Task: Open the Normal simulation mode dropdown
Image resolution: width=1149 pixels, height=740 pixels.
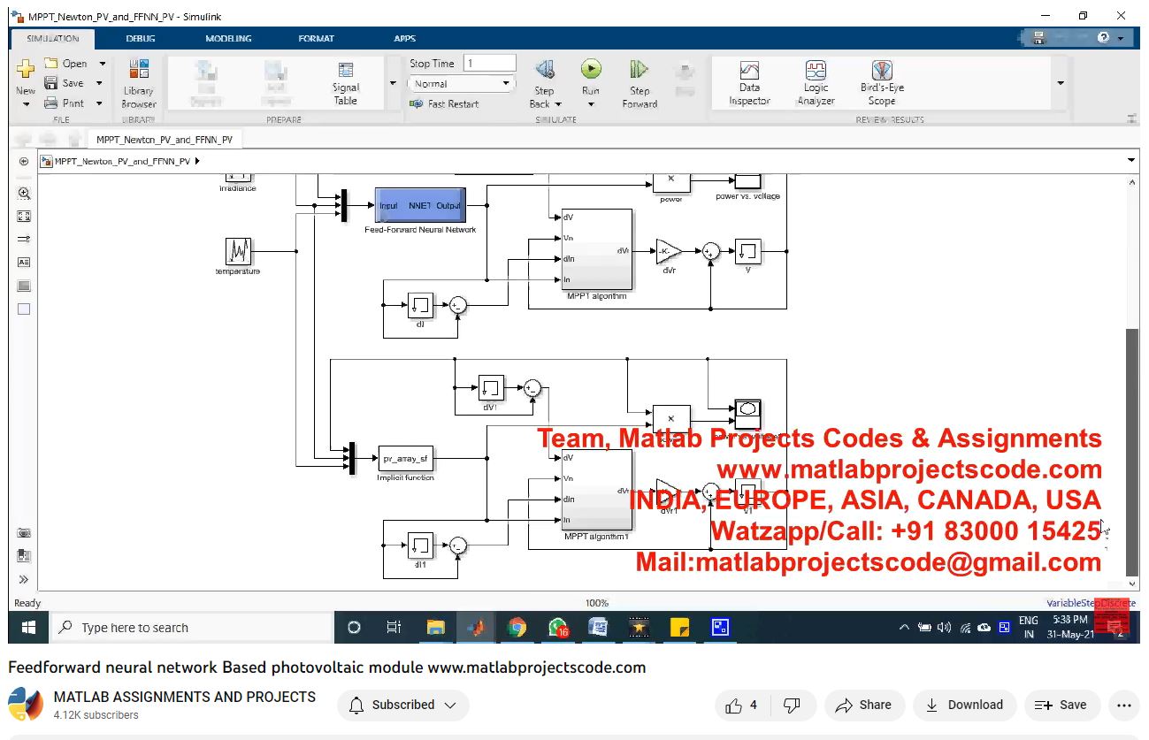Action: tap(461, 84)
